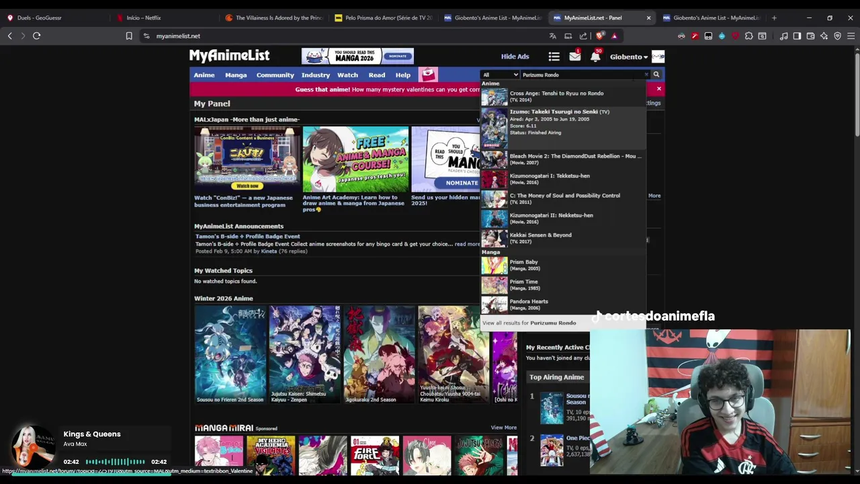Click the pink gift icon in nav bar

428,75
